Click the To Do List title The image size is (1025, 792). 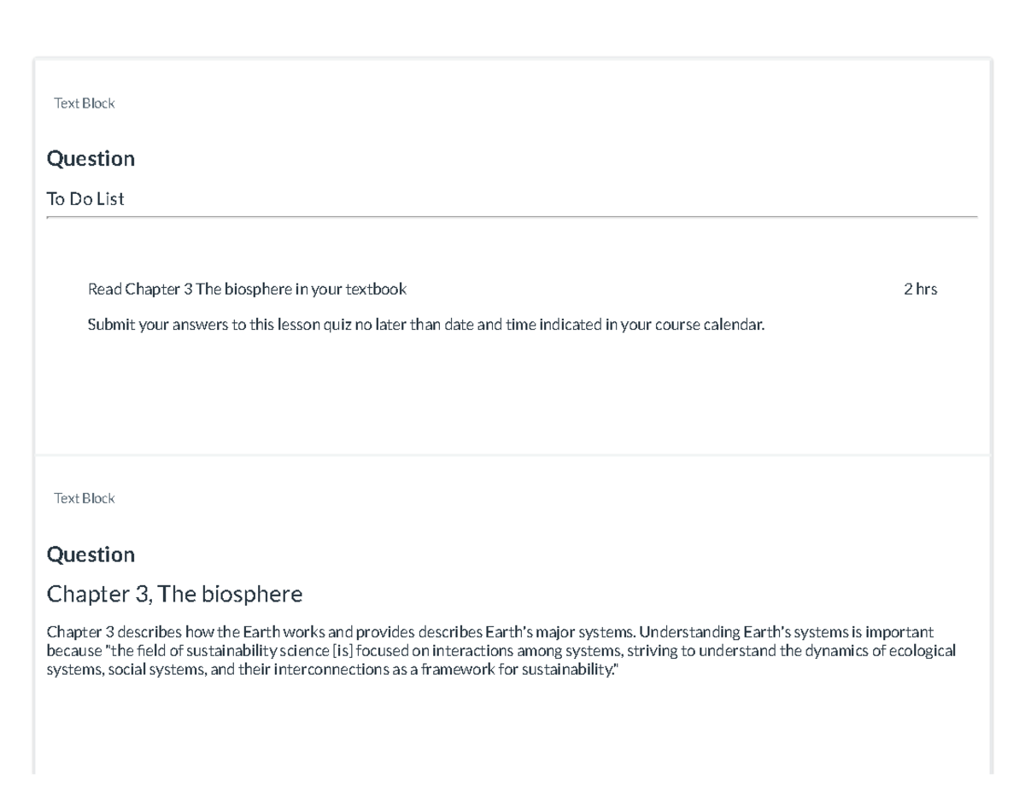[85, 199]
